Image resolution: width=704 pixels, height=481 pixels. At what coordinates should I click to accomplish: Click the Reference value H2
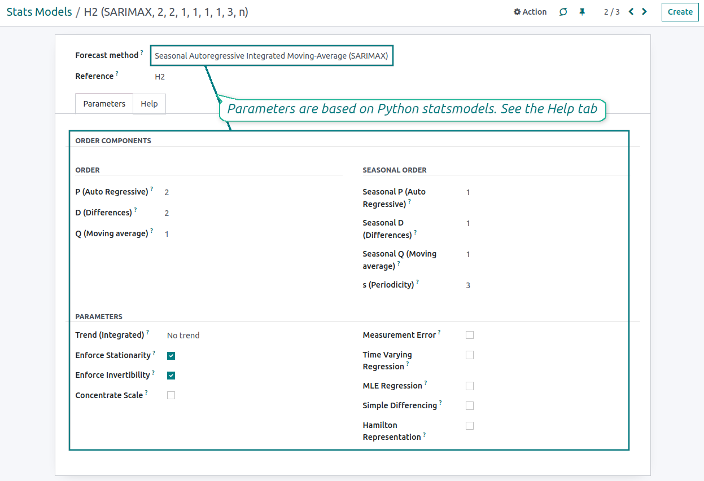pos(160,77)
